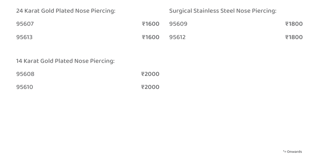This screenshot has width=318, height=158.
Task: Click product code 95613
Action: click(x=24, y=37)
